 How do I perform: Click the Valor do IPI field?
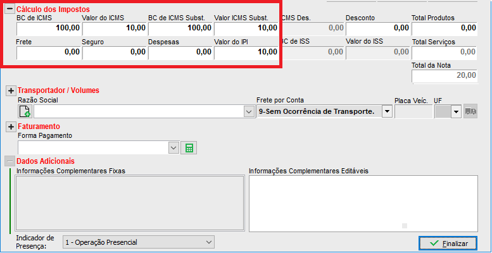pyautogui.click(x=246, y=52)
